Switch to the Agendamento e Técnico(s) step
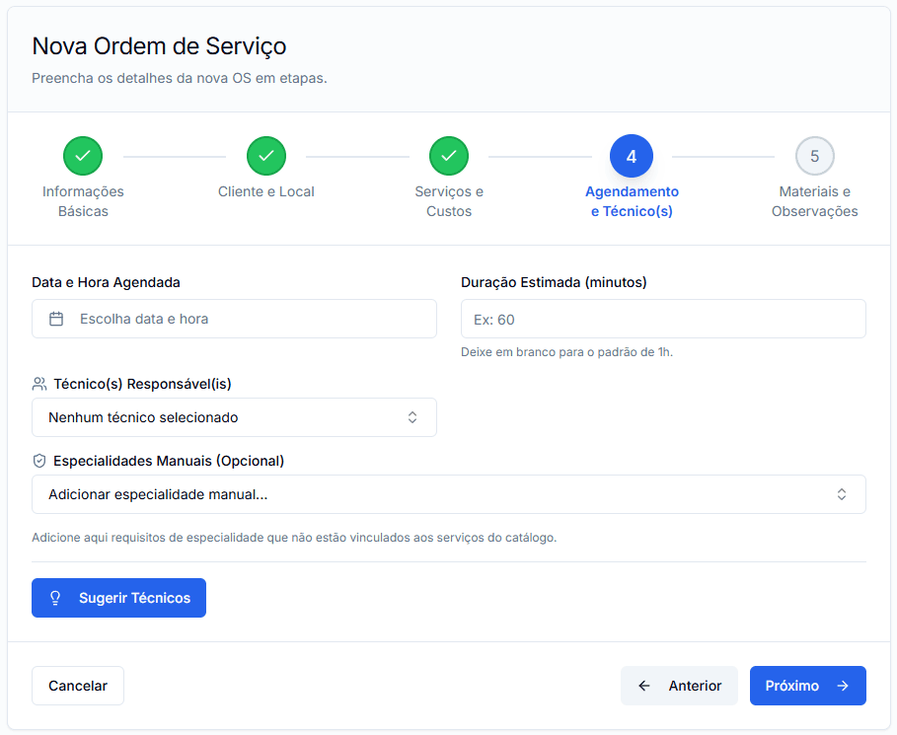This screenshot has width=897, height=735. click(x=632, y=156)
